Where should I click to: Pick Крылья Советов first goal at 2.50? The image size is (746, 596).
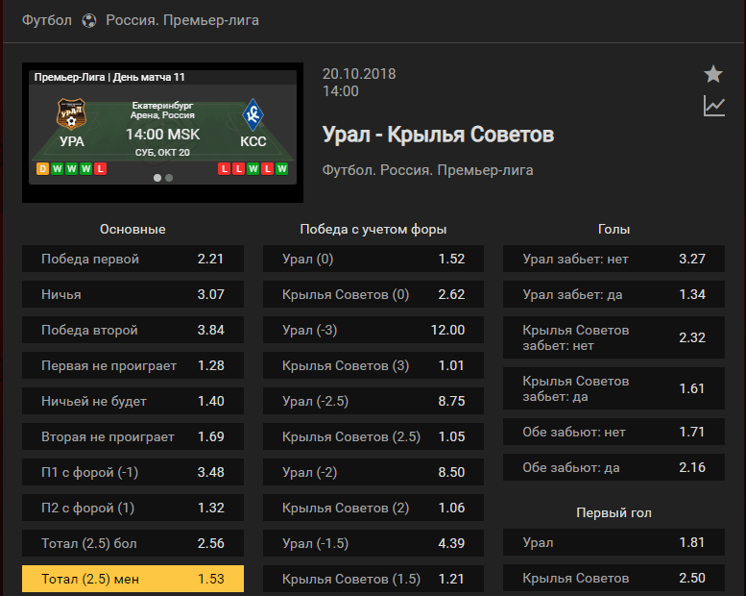[614, 578]
